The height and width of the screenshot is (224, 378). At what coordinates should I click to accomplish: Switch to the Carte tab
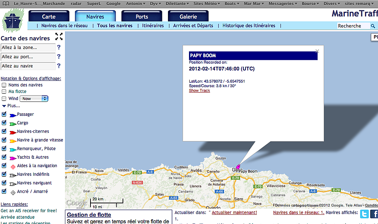click(49, 16)
